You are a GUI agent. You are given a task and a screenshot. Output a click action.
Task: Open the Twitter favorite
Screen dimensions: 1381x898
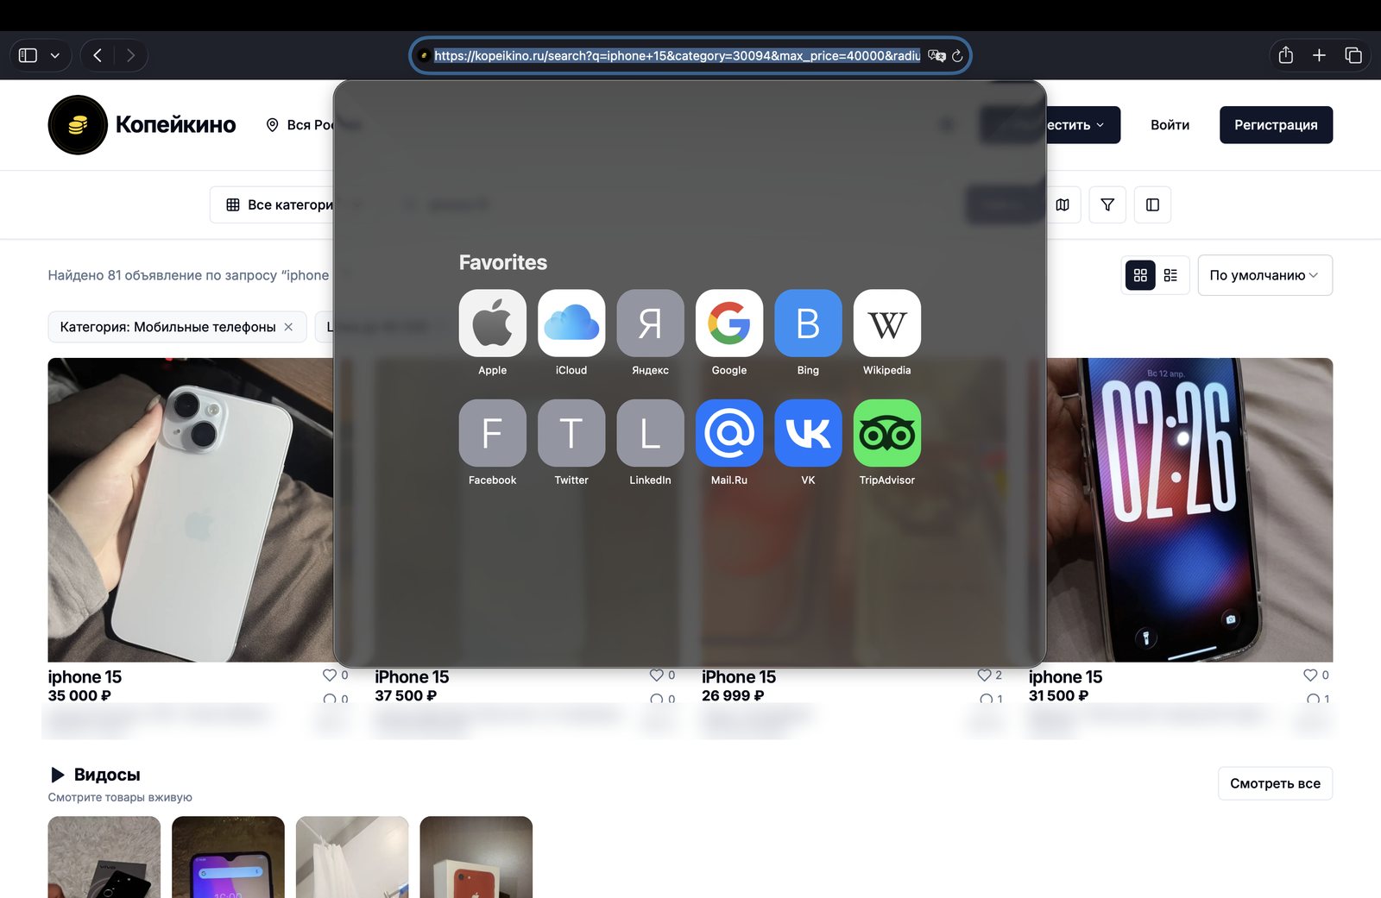[x=571, y=433]
